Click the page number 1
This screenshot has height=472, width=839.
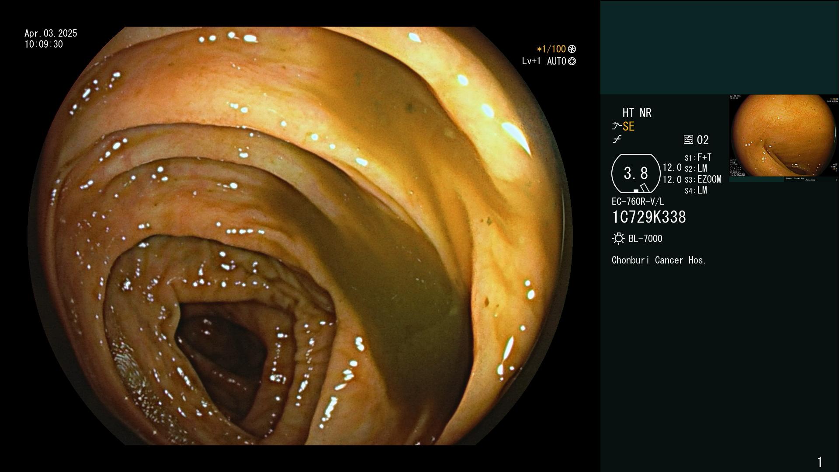click(820, 462)
